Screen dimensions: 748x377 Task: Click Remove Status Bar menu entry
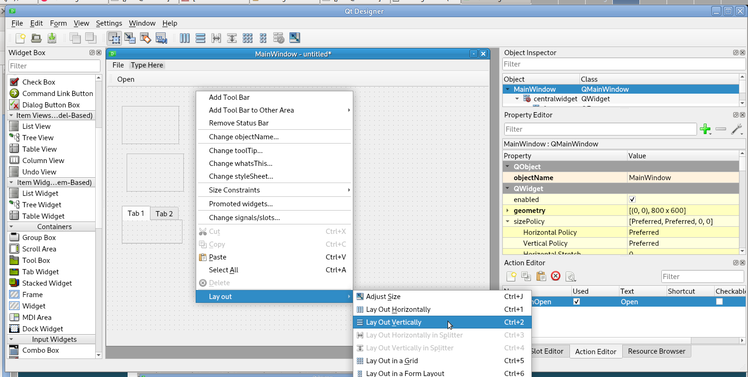239,123
